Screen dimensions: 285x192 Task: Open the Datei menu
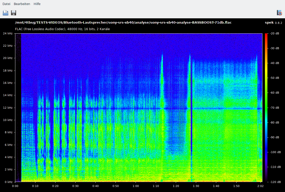(x=6, y=4)
